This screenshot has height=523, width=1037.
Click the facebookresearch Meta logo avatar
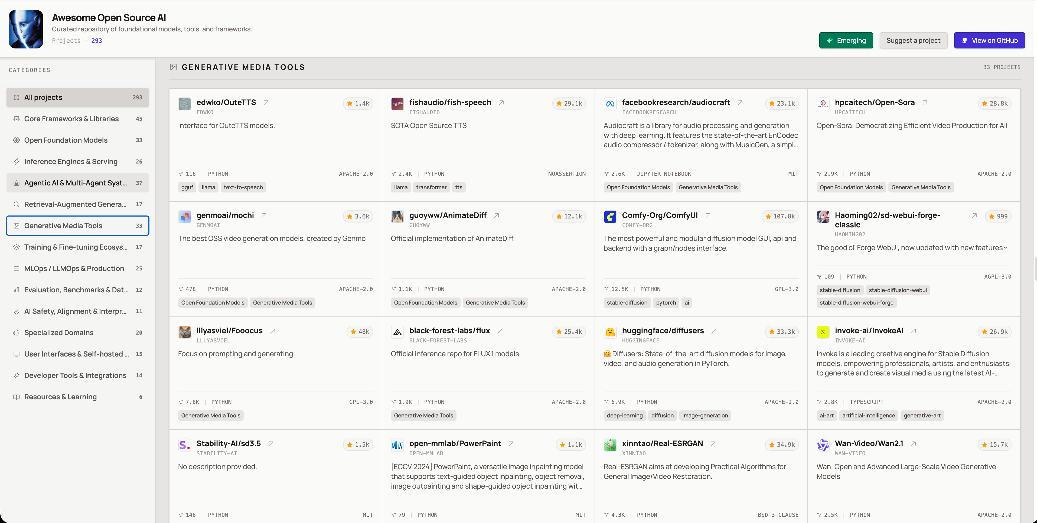coord(610,104)
